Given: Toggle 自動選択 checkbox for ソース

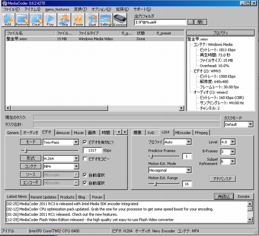Looking at the screenshot, I should coord(85,175).
